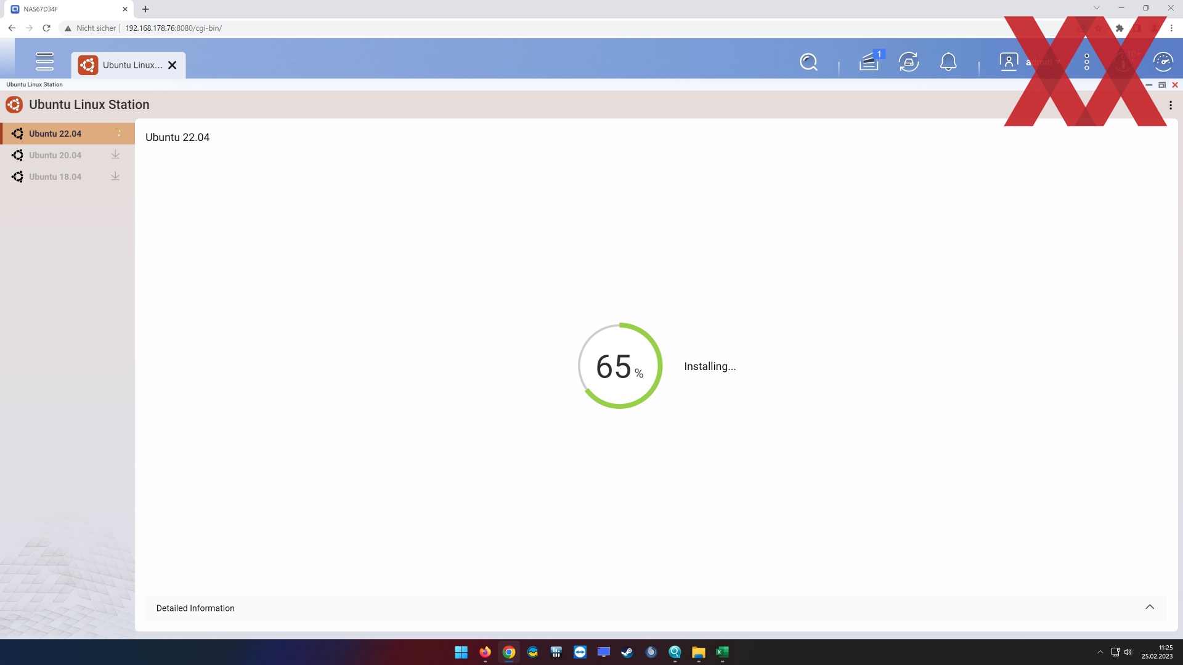Image resolution: width=1183 pixels, height=665 pixels.
Task: Click download icon next to Ubuntu 18.04
Action: 115,177
